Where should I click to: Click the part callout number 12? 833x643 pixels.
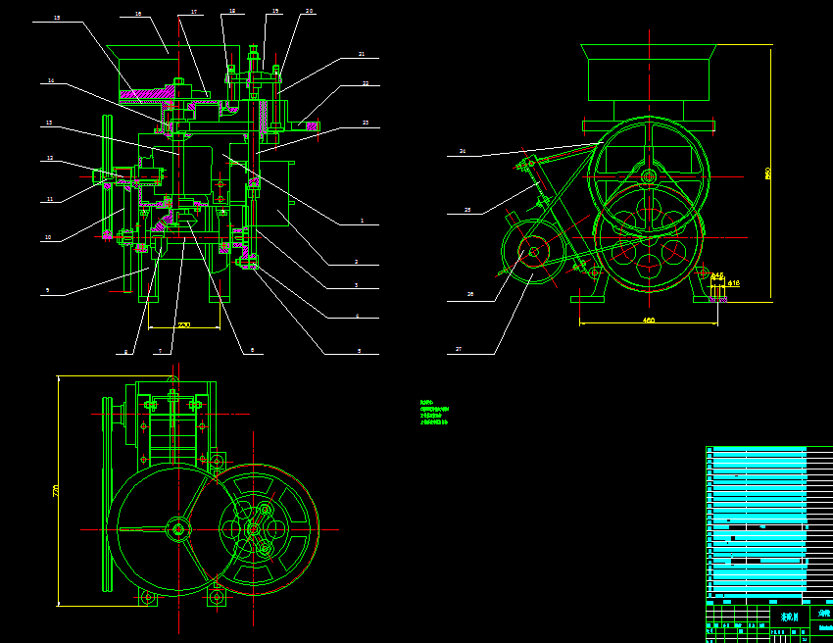click(x=50, y=157)
